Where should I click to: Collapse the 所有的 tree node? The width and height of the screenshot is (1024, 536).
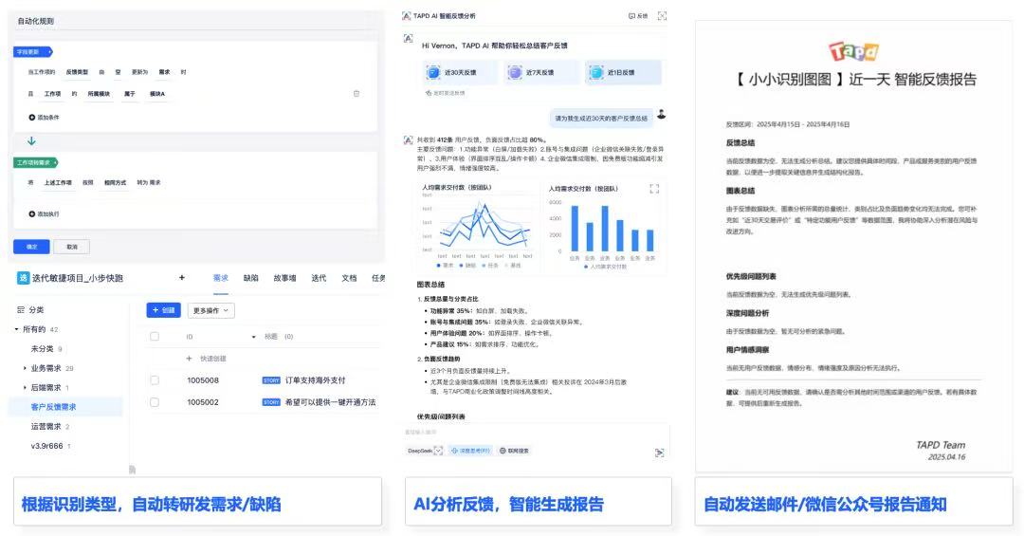(17, 329)
